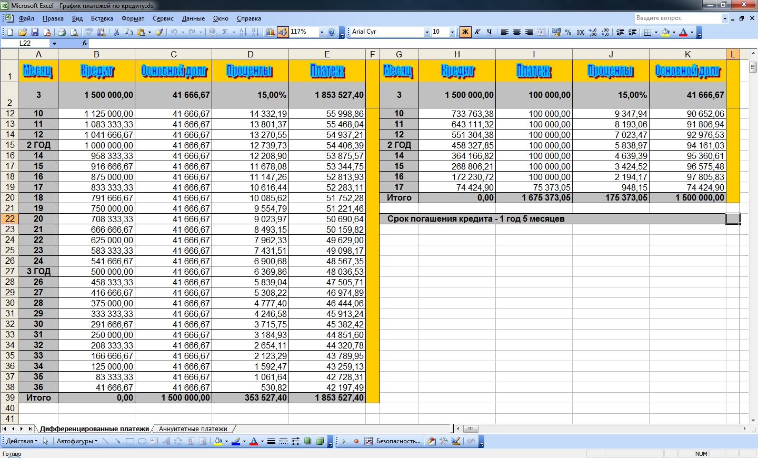The width and height of the screenshot is (758, 458).
Task: Align cell text to the right
Action: [529, 32]
